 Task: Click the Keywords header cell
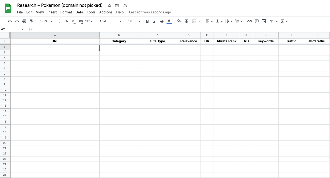click(266, 41)
